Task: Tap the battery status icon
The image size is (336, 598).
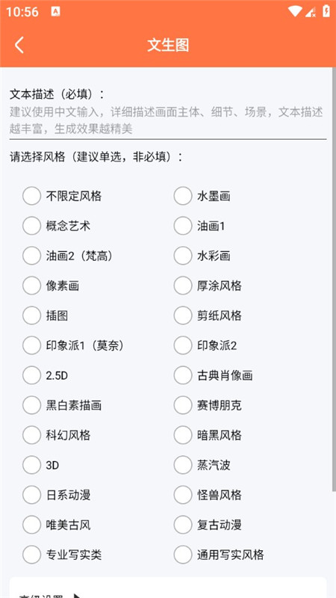Action: tap(326, 11)
